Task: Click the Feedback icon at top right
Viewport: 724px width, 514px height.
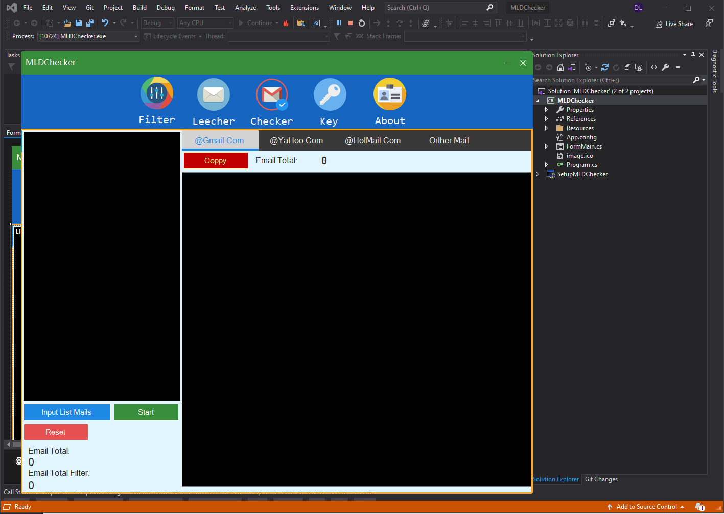Action: coord(709,23)
